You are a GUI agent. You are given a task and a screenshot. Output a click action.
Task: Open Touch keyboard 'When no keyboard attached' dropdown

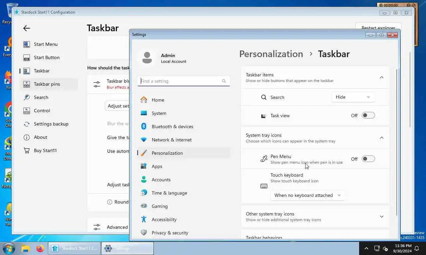click(308, 195)
